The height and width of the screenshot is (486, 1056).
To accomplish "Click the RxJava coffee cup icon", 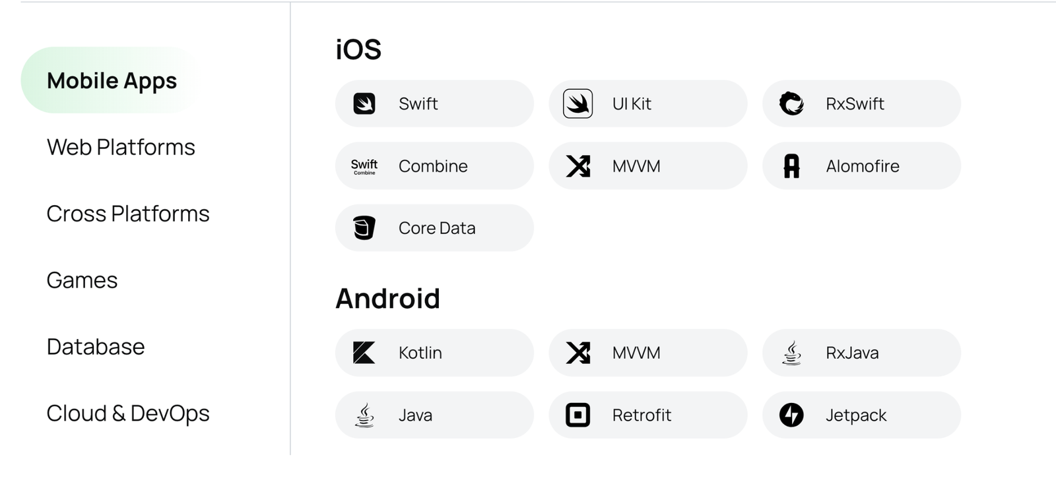I will tap(791, 353).
